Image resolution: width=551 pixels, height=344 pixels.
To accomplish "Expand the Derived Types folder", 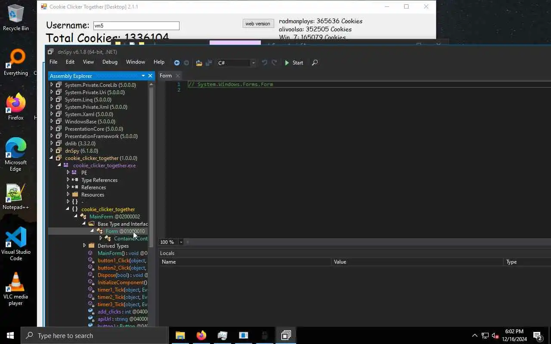I will (84, 246).
